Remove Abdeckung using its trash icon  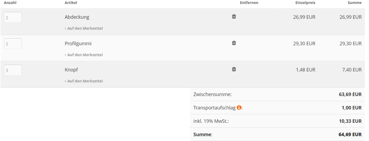pos(234,16)
